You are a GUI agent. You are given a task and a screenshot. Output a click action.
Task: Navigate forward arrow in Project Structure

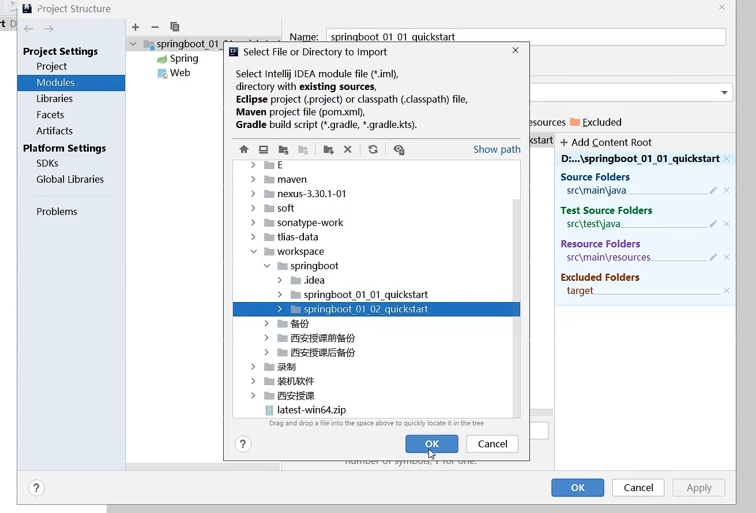point(48,29)
